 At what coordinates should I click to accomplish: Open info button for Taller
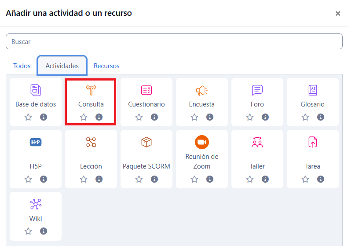265,179
